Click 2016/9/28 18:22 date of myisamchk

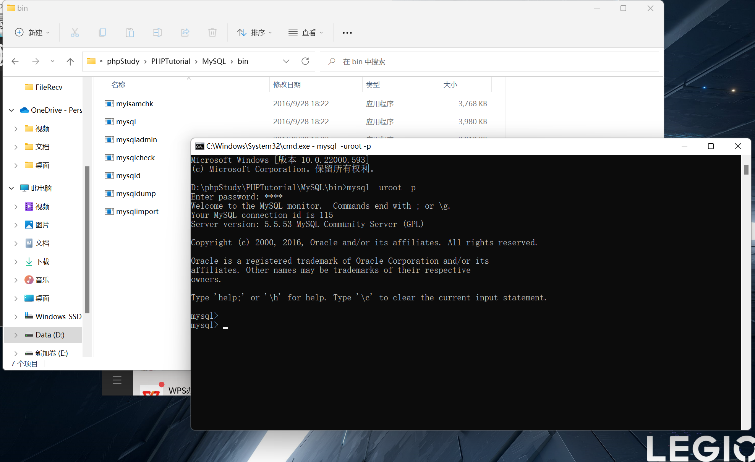pos(301,104)
